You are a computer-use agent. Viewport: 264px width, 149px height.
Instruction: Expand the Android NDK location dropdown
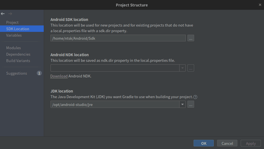click(183, 68)
